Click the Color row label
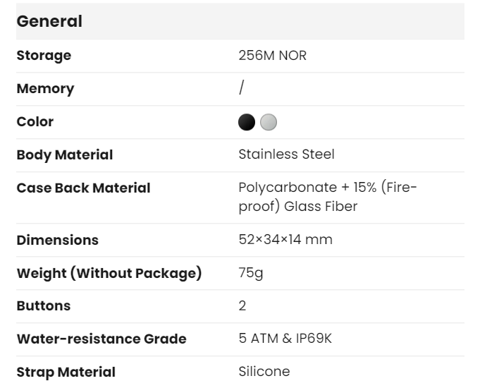The height and width of the screenshot is (388, 480). point(35,121)
